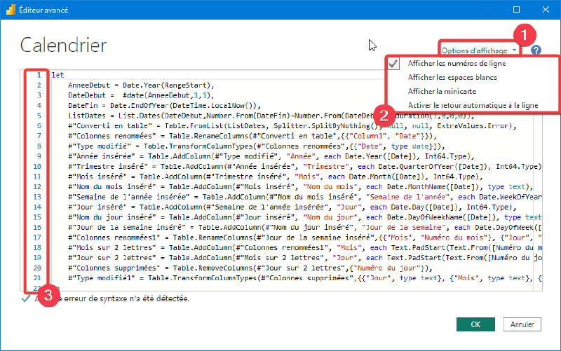Image resolution: width=561 pixels, height=351 pixels.
Task: Click on DateFin = Date.EndOfYear line
Action: click(164, 106)
